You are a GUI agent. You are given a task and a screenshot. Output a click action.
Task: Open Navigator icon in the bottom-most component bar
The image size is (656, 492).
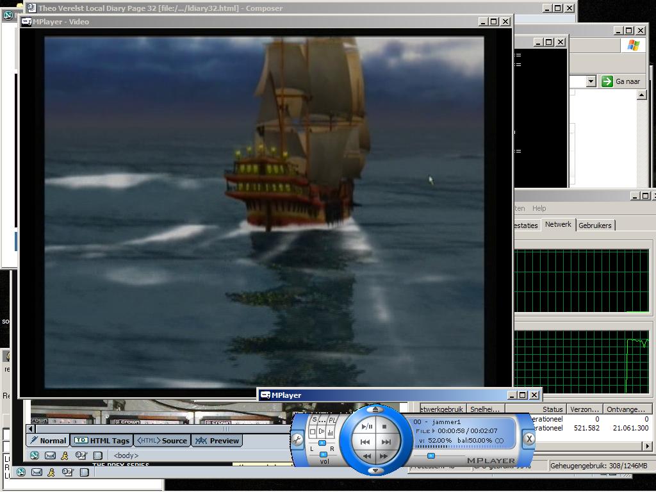pos(21,472)
